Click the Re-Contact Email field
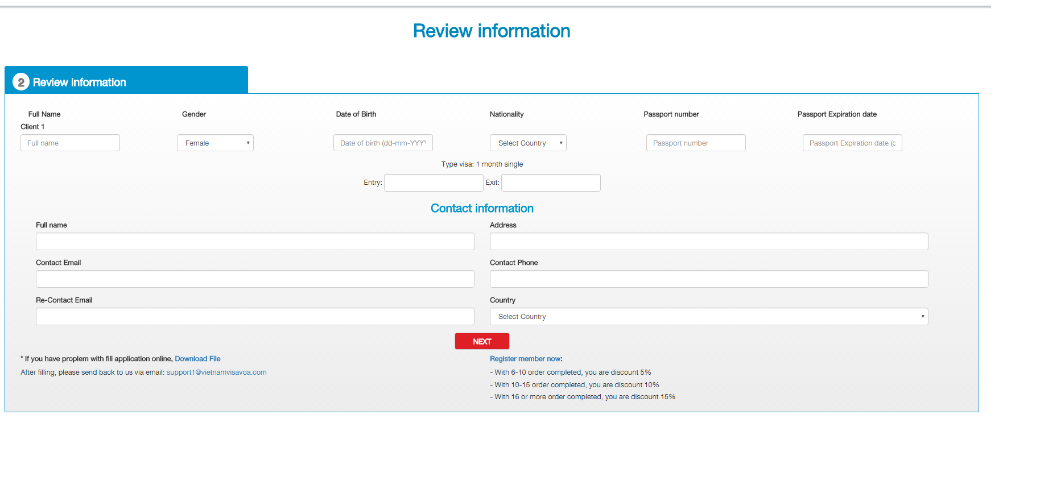This screenshot has width=1040, height=493. [x=255, y=317]
